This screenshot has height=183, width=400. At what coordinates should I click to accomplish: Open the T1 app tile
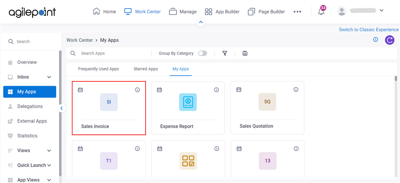click(109, 161)
